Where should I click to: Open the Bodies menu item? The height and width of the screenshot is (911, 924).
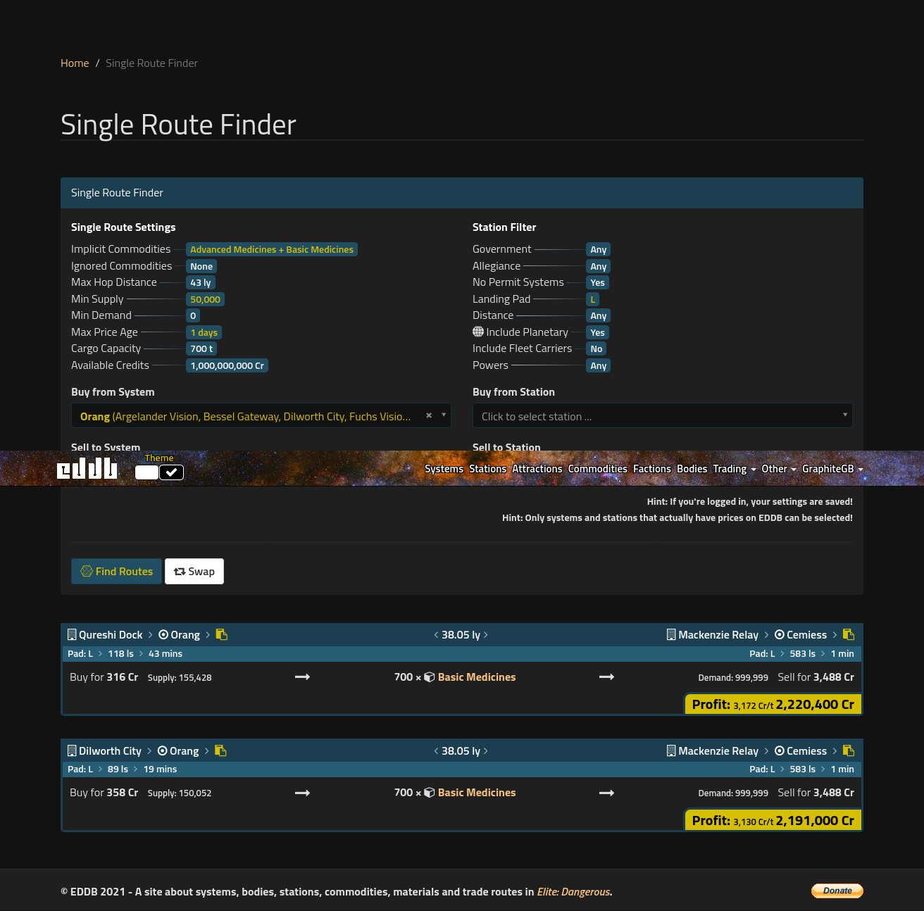[x=692, y=469]
